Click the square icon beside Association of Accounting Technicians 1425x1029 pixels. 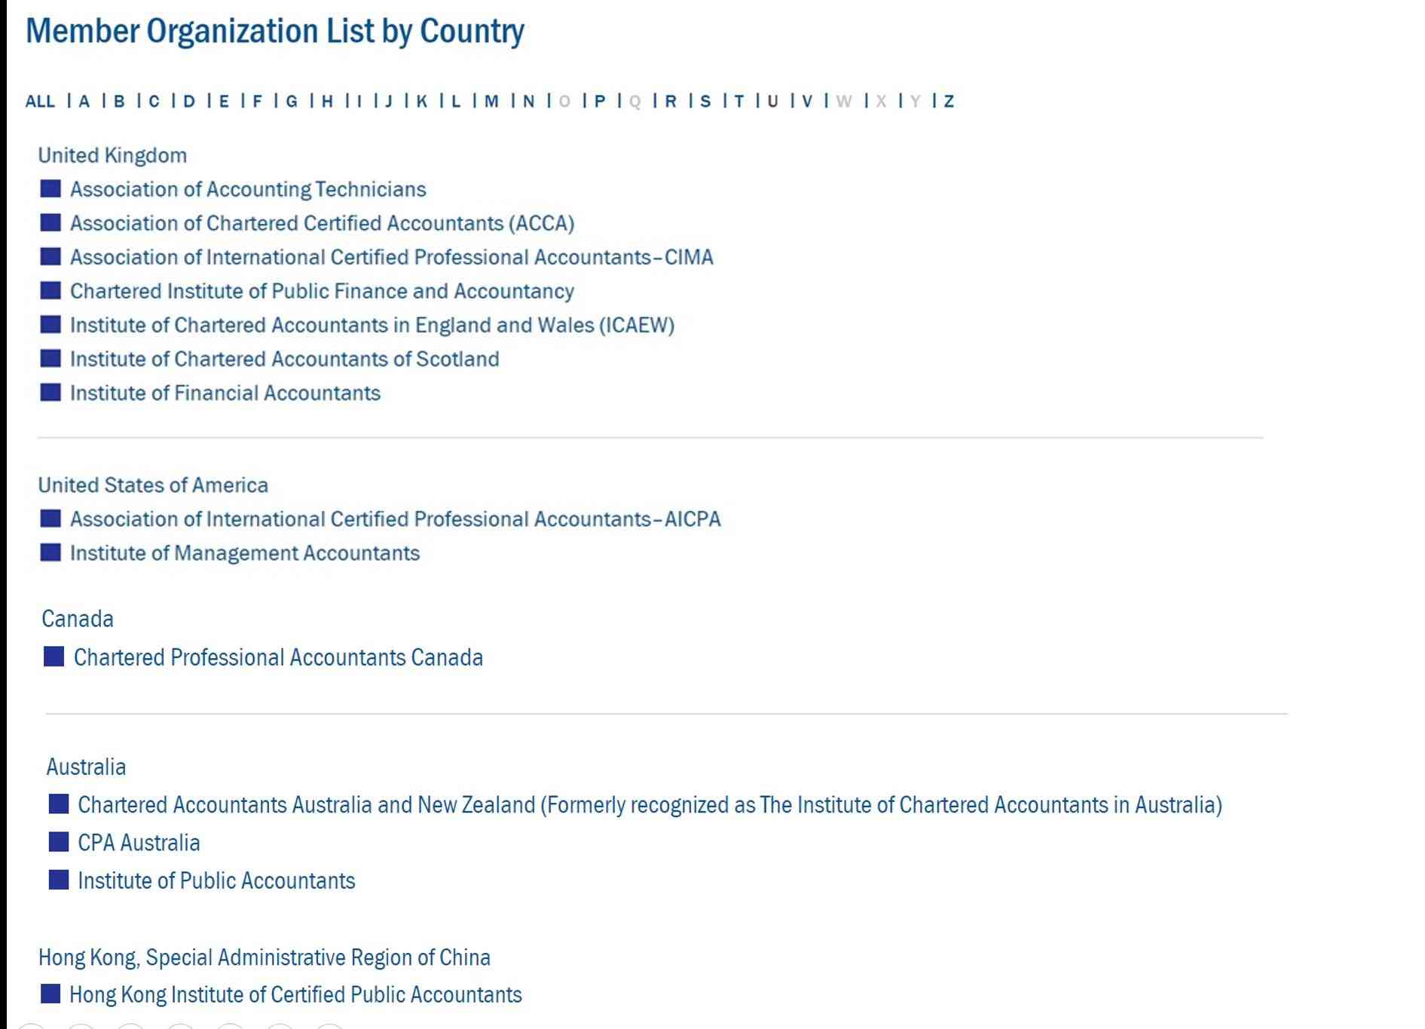(50, 188)
